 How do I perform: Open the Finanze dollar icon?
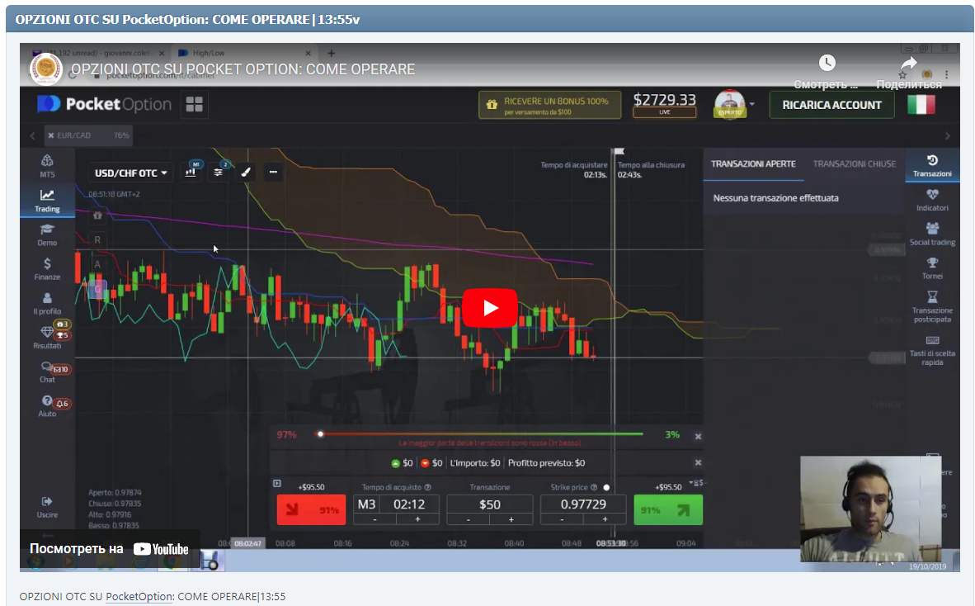[x=47, y=264]
